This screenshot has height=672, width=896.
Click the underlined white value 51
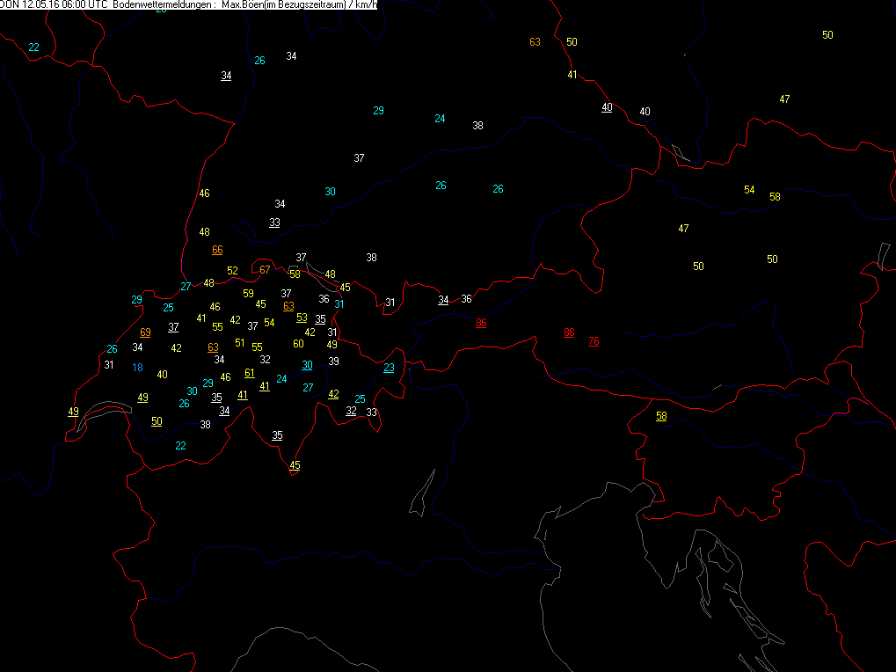click(x=250, y=373)
